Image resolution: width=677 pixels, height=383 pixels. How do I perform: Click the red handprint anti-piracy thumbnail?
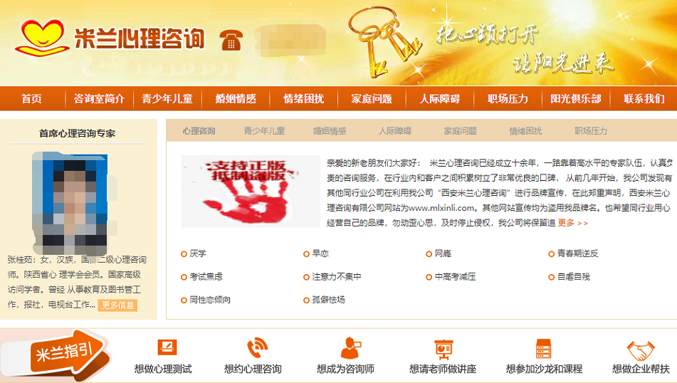(251, 191)
